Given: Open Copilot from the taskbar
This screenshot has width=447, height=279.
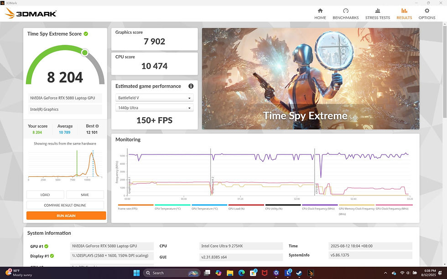Looking at the screenshot, I should (x=218, y=273).
